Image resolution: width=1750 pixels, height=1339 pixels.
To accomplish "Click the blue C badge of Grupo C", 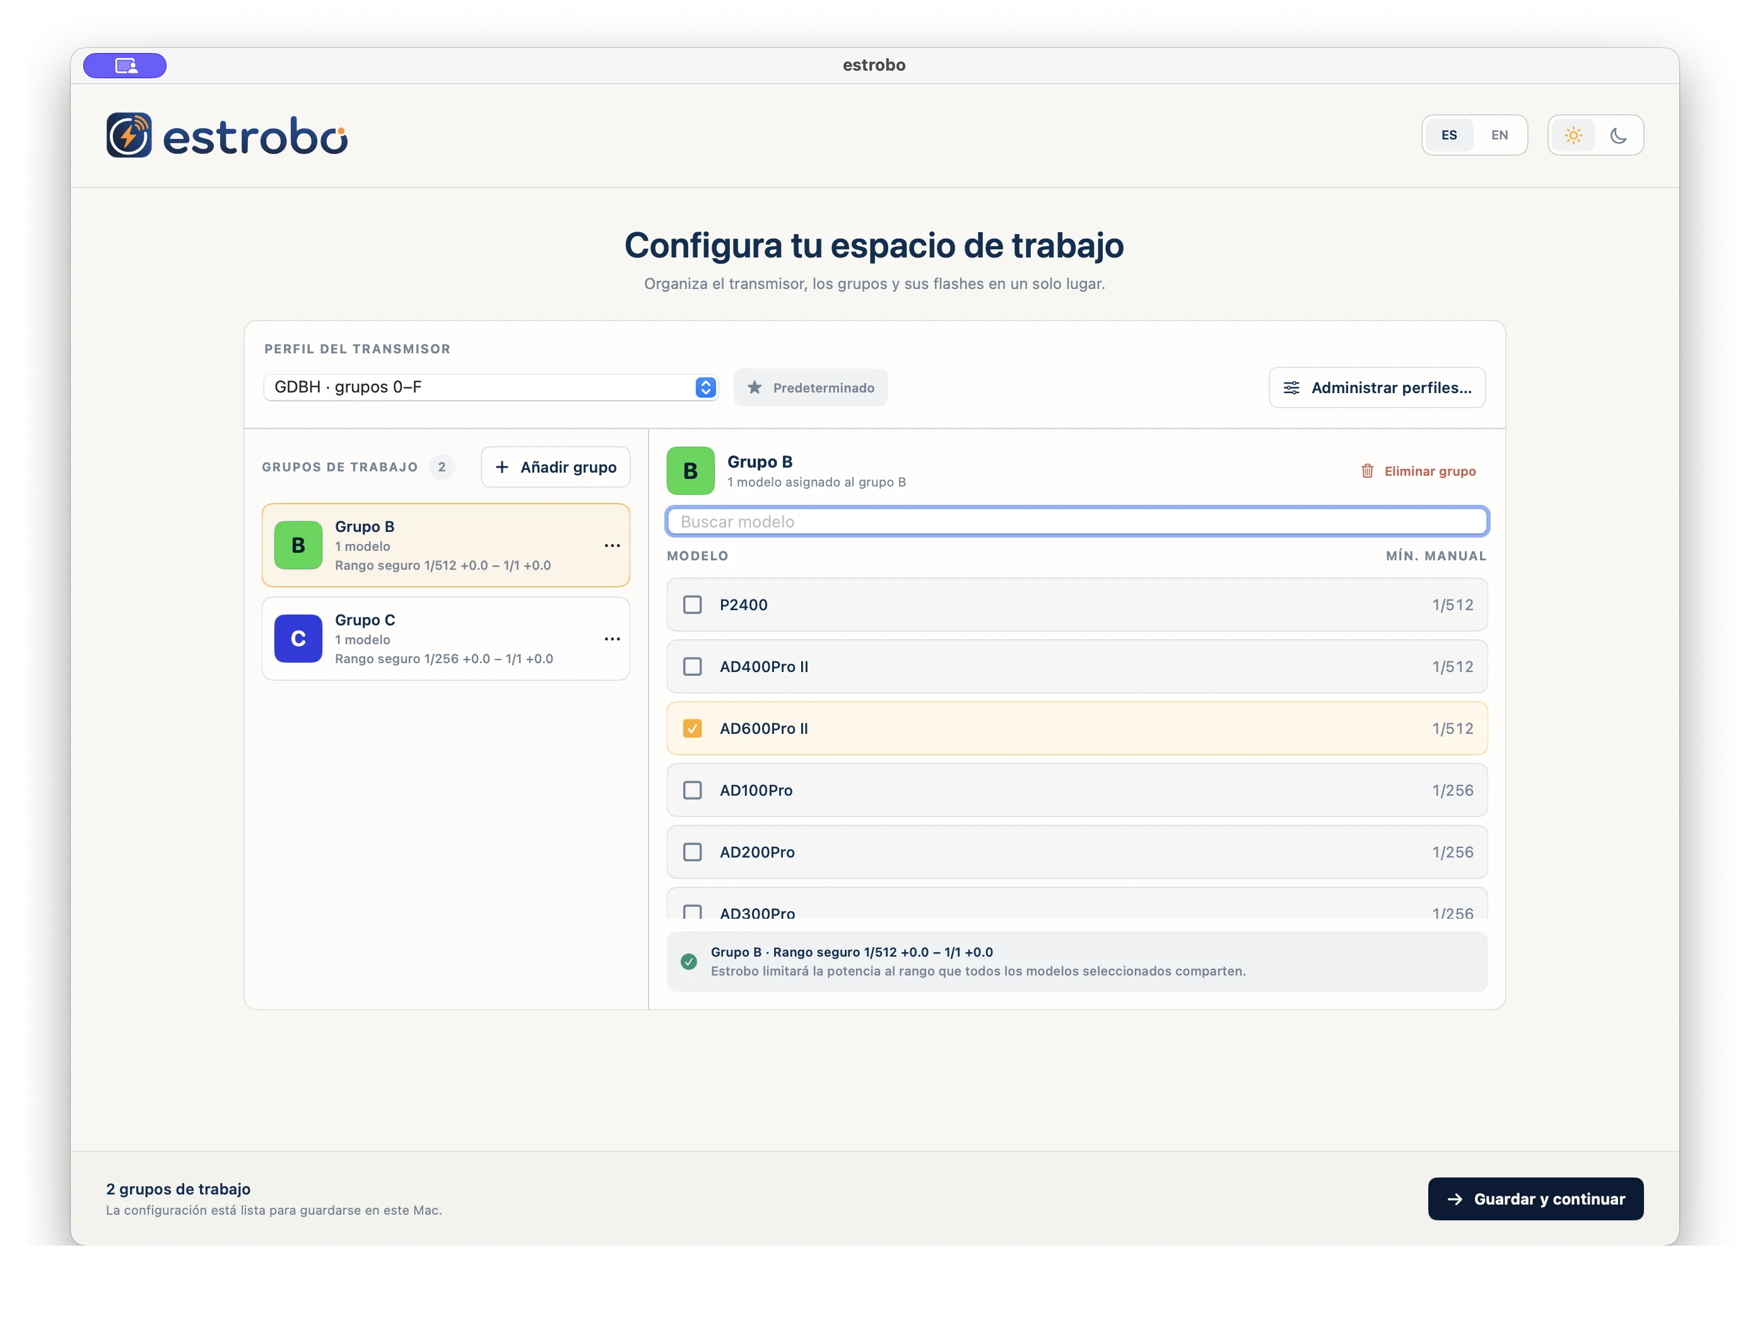I will click(298, 639).
